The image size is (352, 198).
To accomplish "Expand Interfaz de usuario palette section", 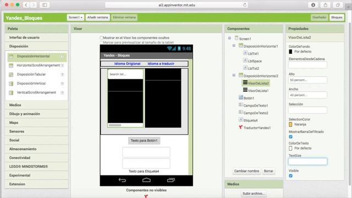I will tap(37, 37).
